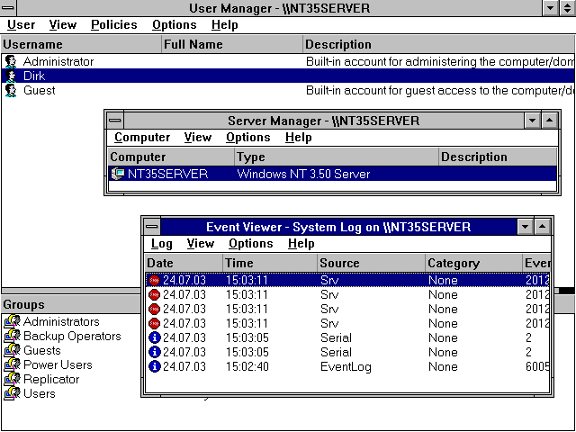Click the EventLog source cell
The image size is (576, 432).
point(346,366)
